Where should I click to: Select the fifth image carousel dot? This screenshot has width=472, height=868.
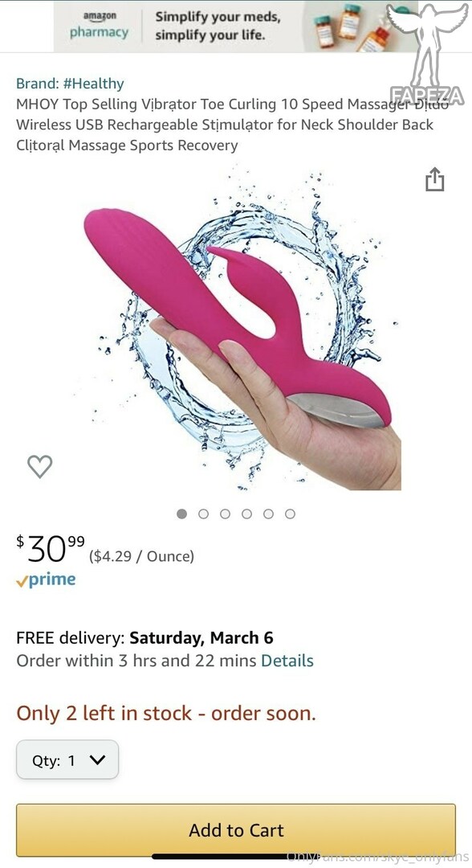pos(268,514)
